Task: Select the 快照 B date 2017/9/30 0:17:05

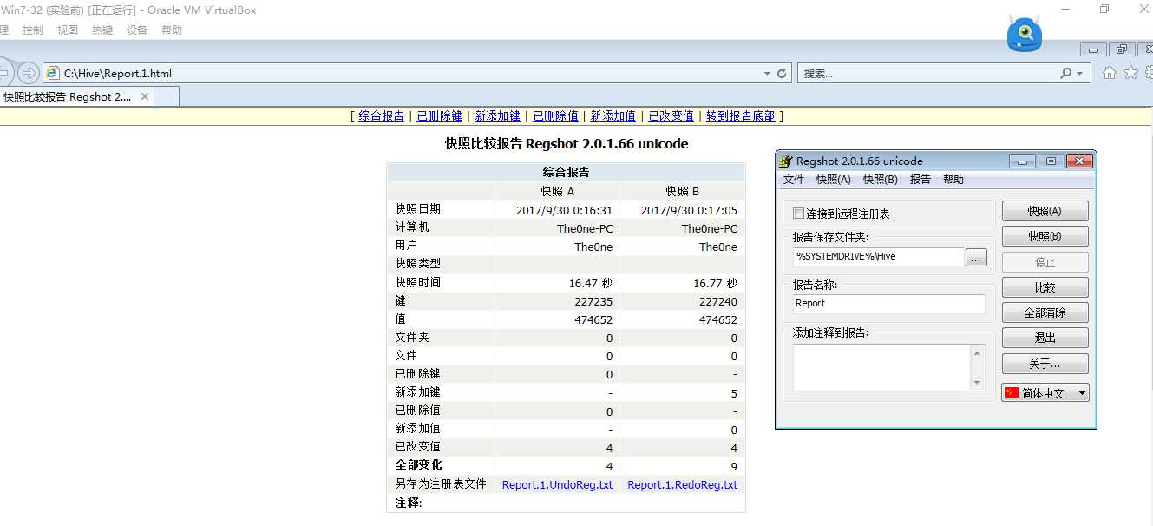Action: (x=689, y=210)
